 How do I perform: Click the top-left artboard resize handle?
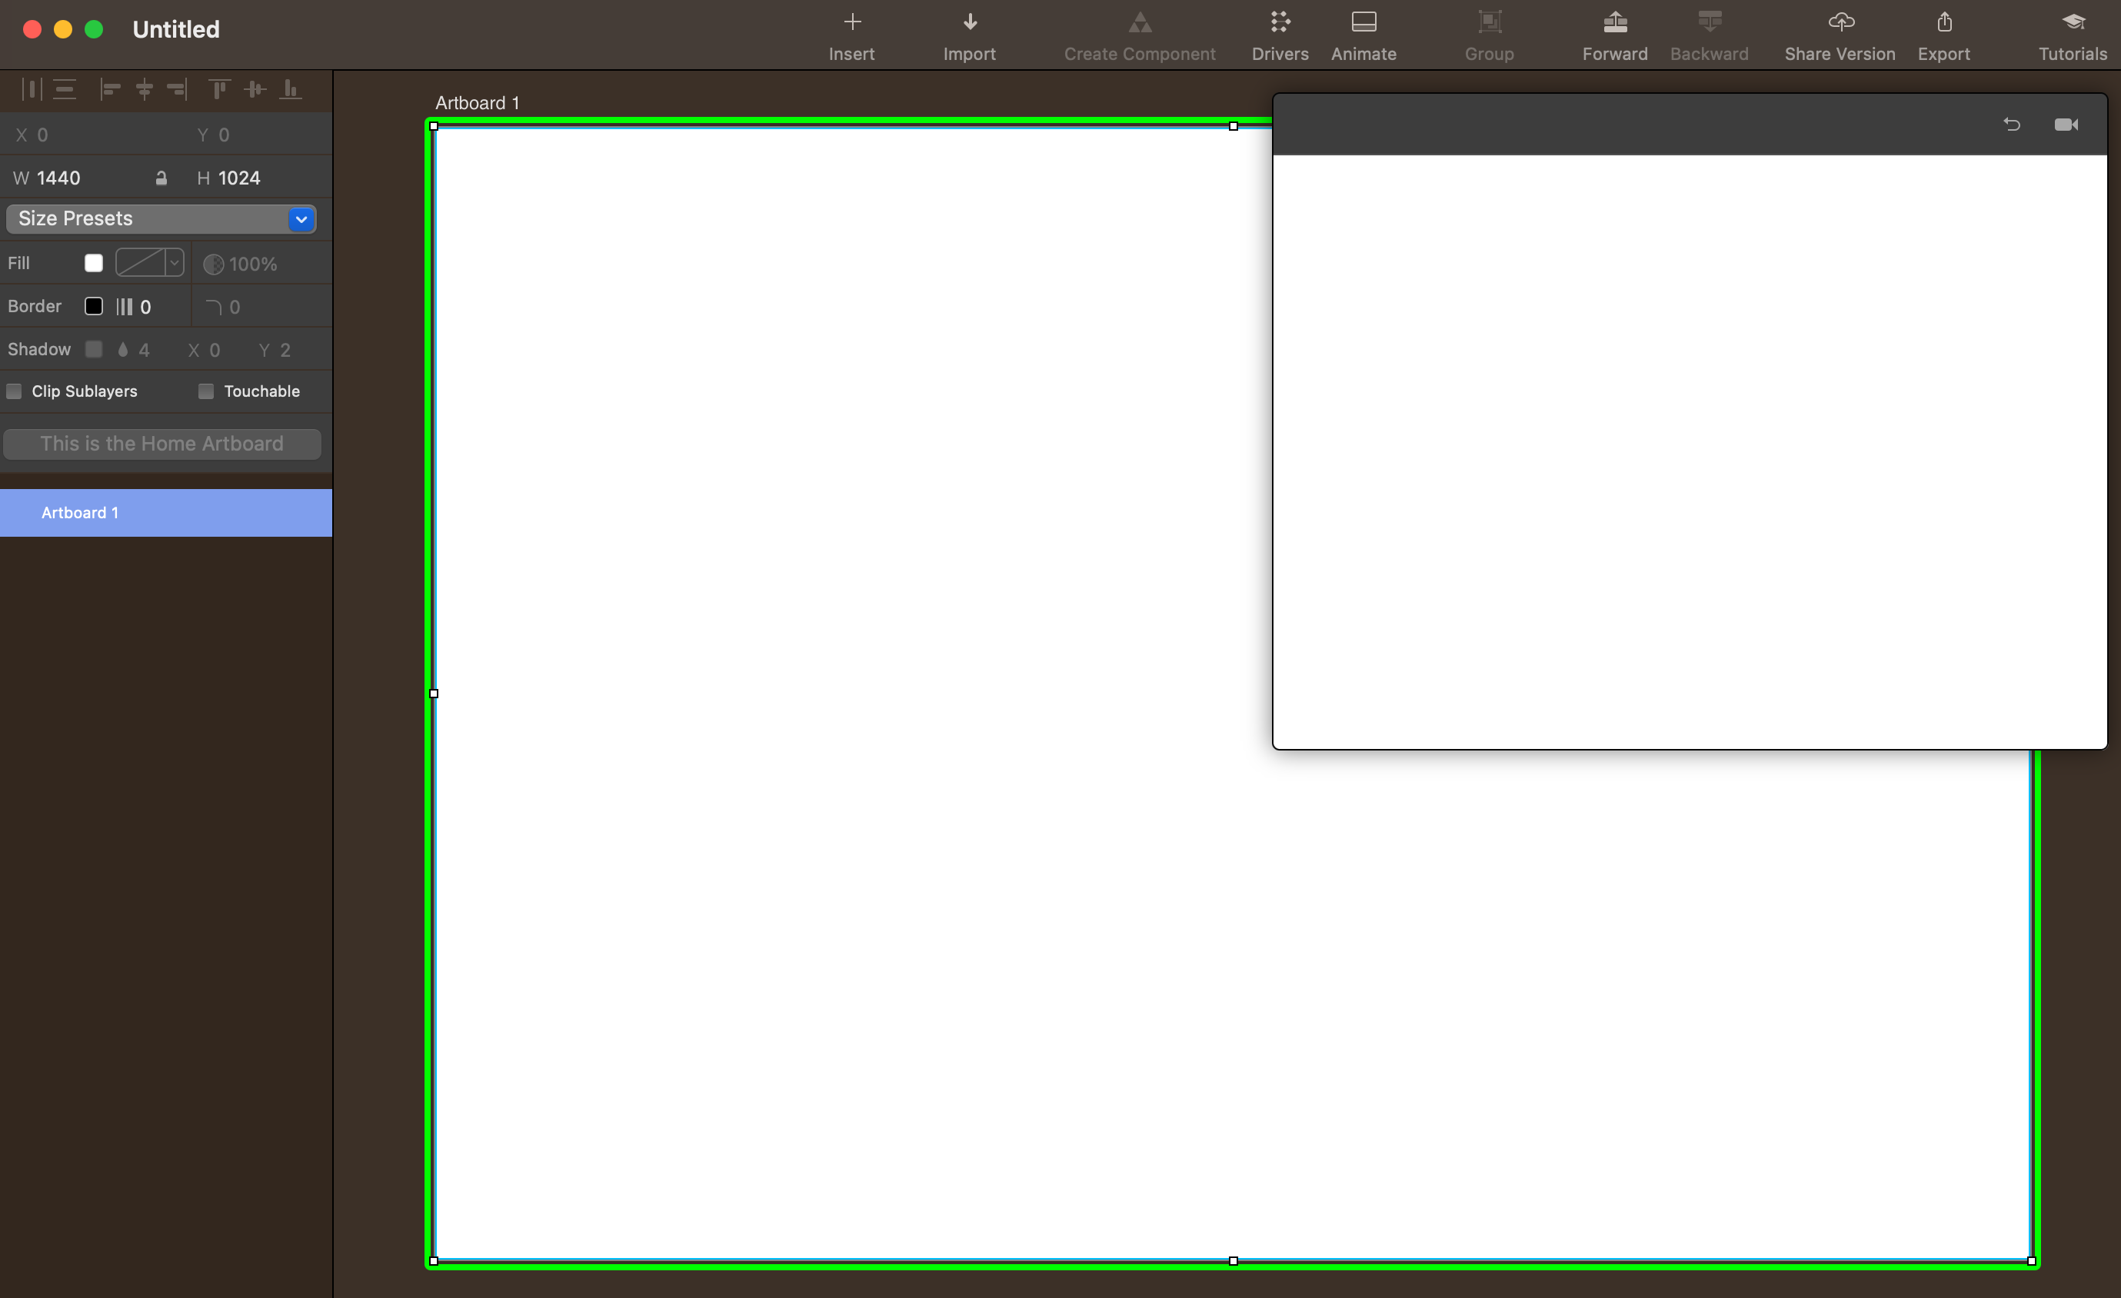434,127
